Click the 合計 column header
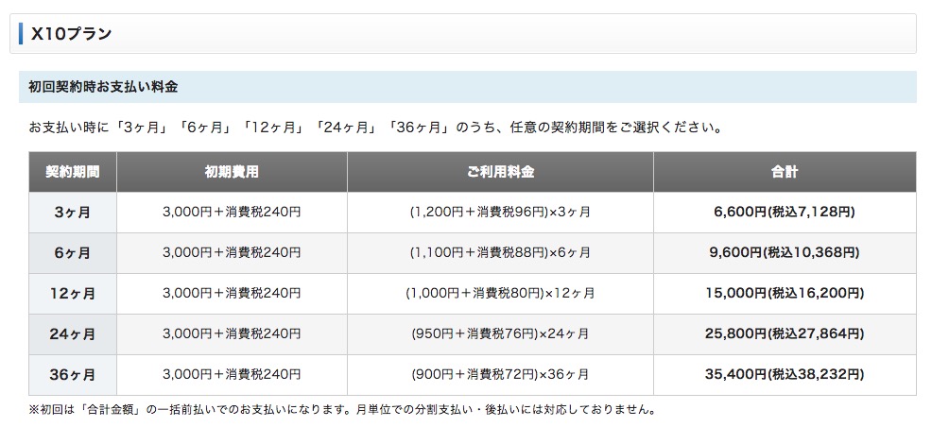The height and width of the screenshot is (427, 932). click(x=784, y=172)
